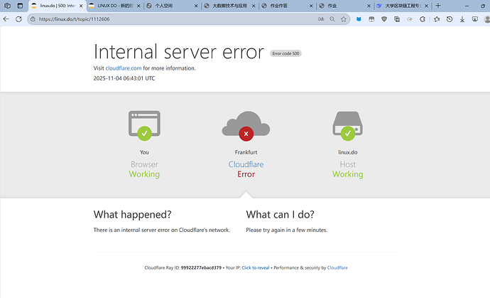This screenshot has height=298, width=490.
Task: Minimize the browser window
Action: tap(467, 6)
